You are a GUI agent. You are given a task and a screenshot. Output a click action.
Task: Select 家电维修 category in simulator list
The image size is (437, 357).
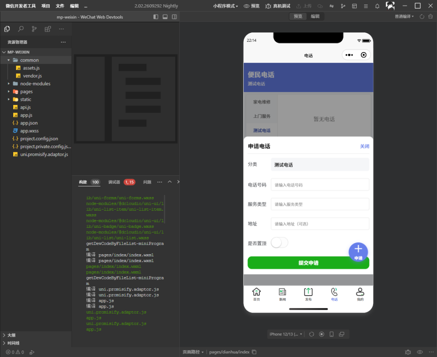[262, 102]
